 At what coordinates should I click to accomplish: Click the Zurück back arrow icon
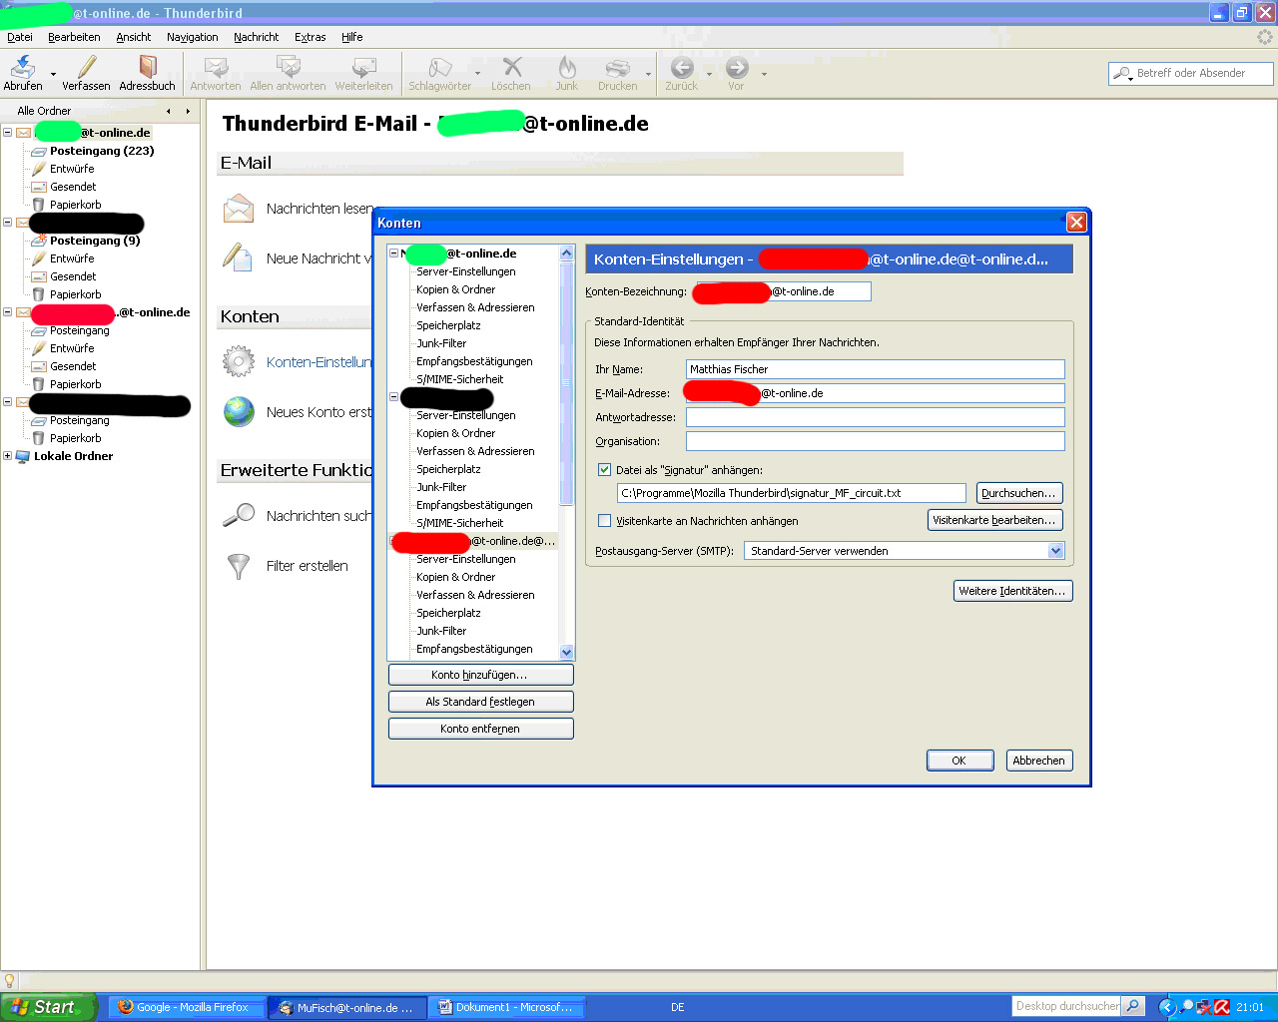682,67
